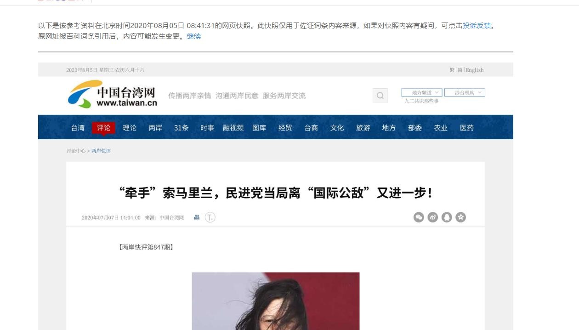This screenshot has height=330, width=579.
Task: Share article via QQ bell icon
Action: [x=447, y=217]
